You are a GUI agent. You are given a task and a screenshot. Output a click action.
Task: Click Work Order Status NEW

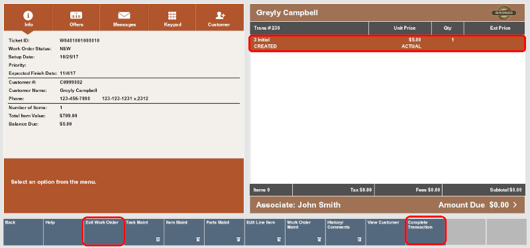(x=65, y=48)
